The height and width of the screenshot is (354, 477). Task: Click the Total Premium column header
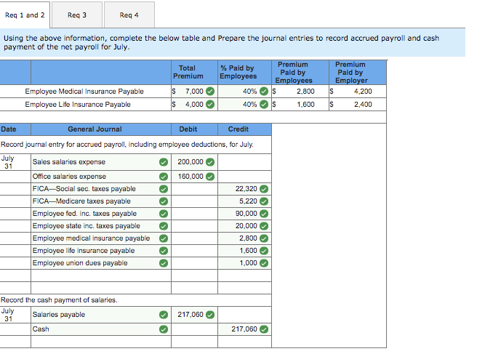pyautogui.click(x=194, y=73)
